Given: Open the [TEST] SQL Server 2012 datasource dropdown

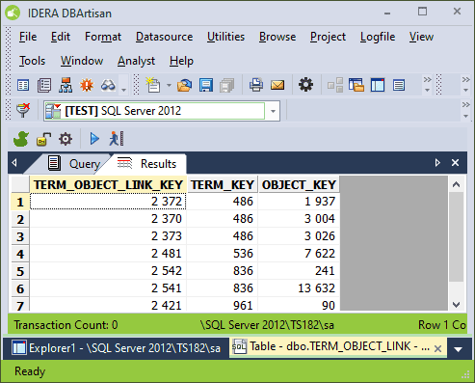Looking at the screenshot, I should coord(273,111).
